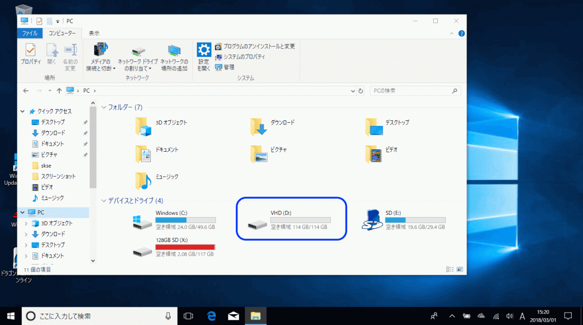Select the SD (E:) drive
This screenshot has height=325, width=583.
coord(404,220)
